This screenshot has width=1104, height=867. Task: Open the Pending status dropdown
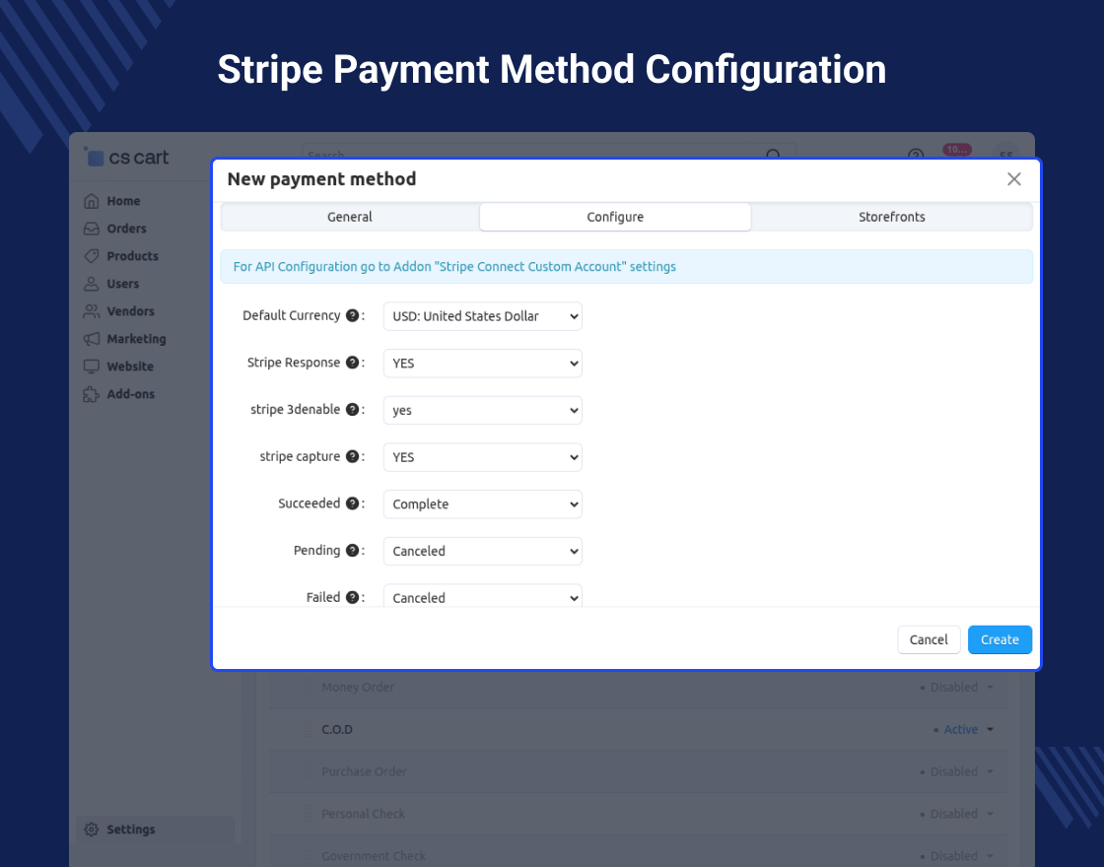(x=482, y=551)
